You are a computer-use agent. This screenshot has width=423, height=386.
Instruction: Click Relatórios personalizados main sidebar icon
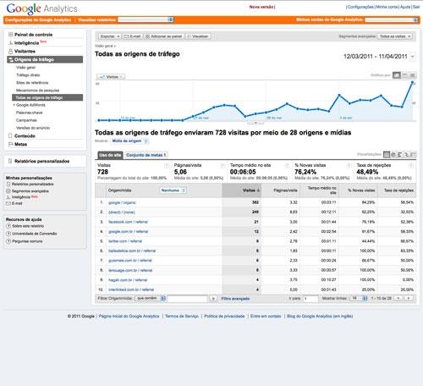(x=10, y=161)
